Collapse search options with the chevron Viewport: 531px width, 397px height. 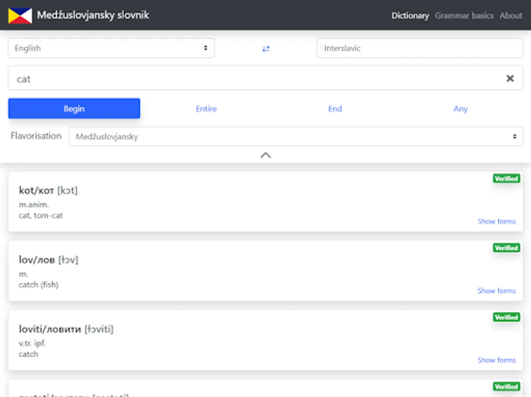pos(266,155)
